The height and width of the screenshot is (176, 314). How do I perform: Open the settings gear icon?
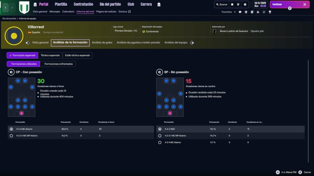[245, 5]
